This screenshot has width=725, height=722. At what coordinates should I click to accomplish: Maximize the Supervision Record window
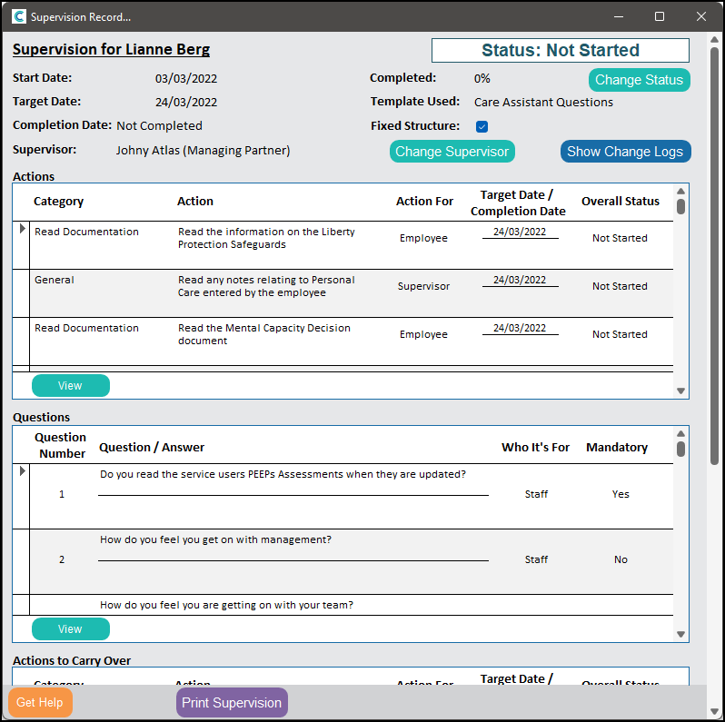[660, 16]
